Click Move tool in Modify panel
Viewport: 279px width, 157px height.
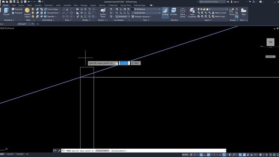pyautogui.click(x=85, y=9)
